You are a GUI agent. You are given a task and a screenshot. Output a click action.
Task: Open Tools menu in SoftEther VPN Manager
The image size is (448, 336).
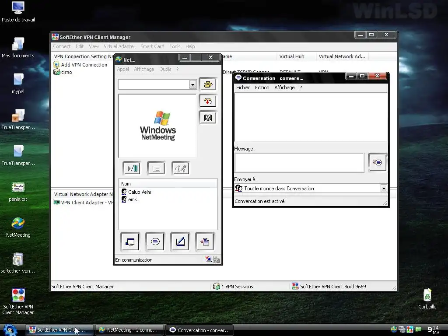[x=175, y=46]
